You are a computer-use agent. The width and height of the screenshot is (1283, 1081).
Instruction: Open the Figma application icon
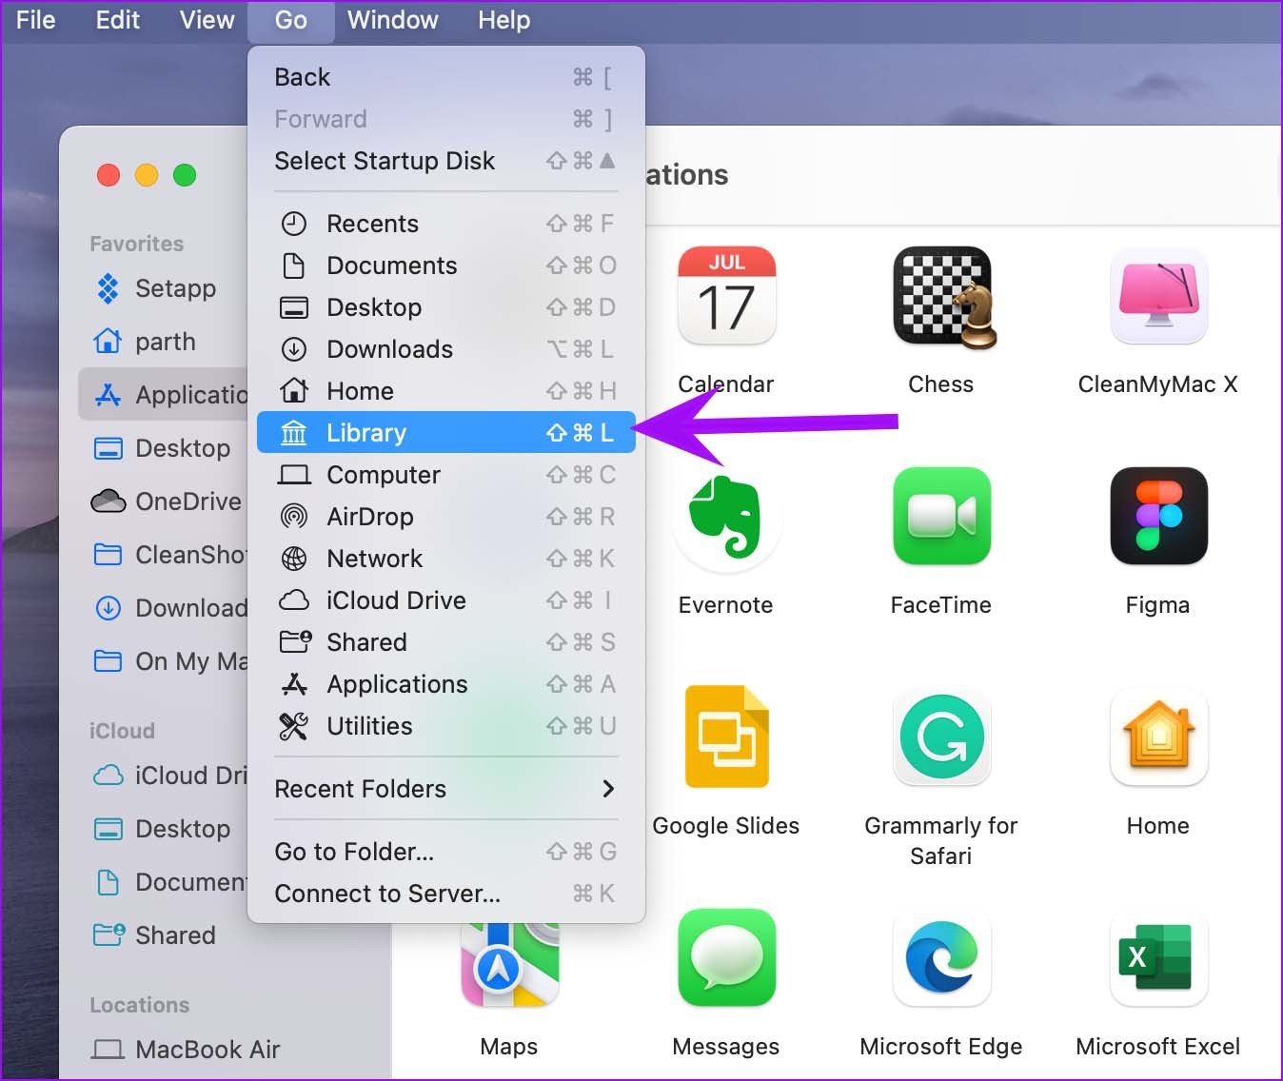coord(1158,516)
